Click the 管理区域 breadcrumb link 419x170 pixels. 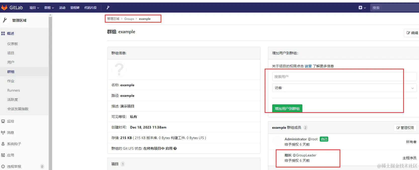click(x=113, y=19)
